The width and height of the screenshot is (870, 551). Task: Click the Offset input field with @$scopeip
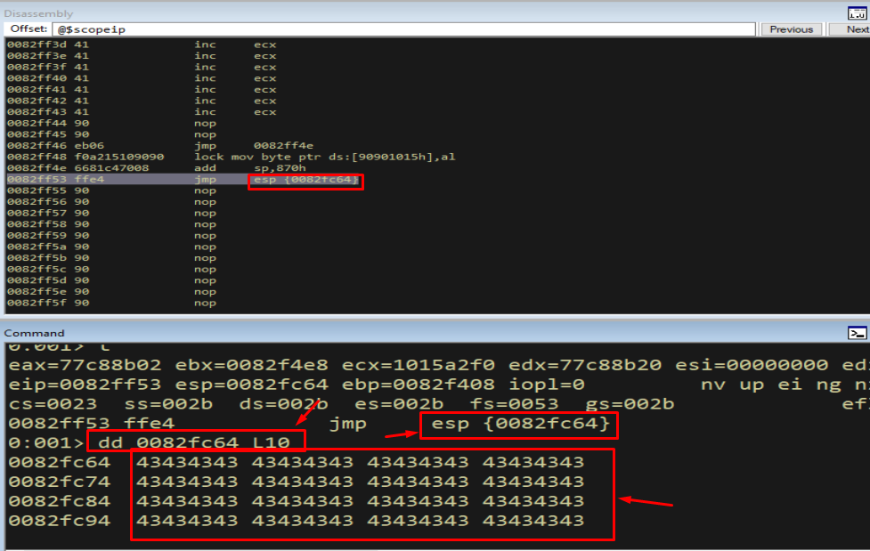(x=404, y=29)
